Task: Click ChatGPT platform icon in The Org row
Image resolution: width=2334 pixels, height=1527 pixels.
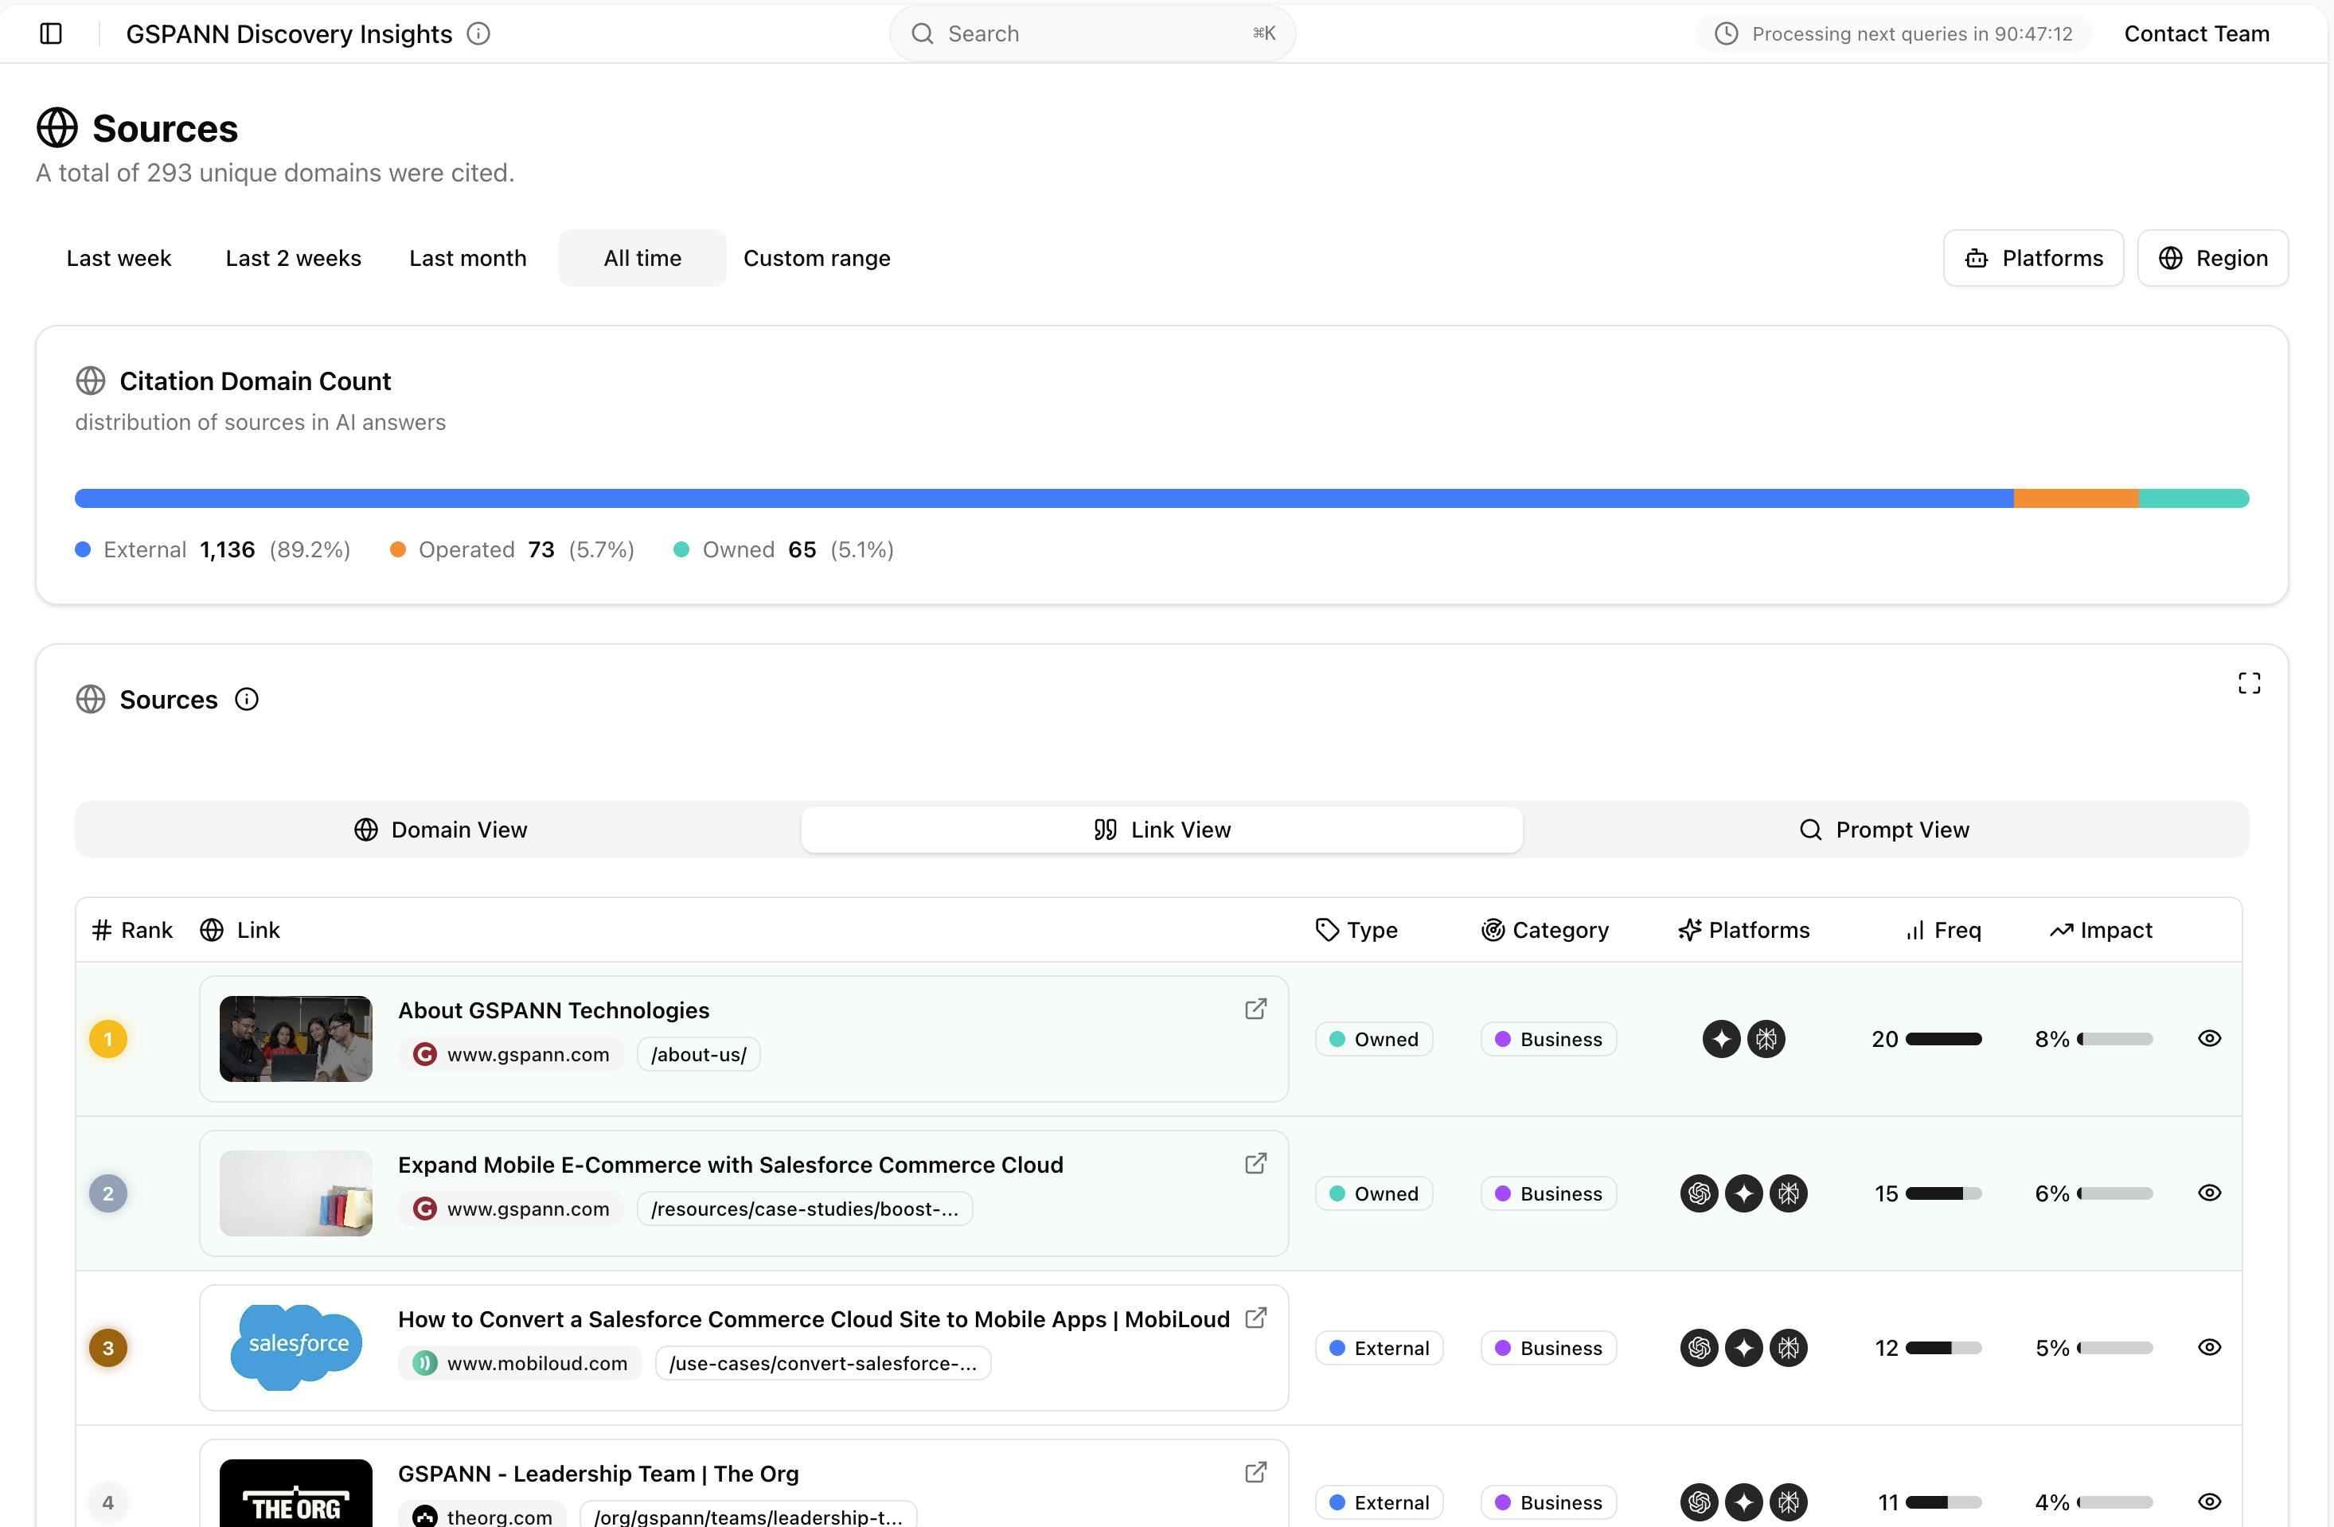Action: (1700, 1502)
